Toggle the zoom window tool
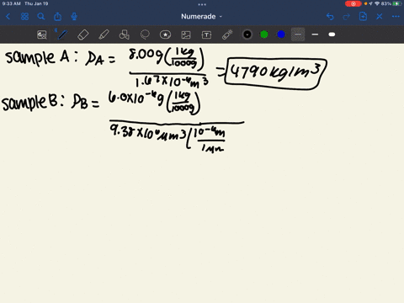 point(42,35)
